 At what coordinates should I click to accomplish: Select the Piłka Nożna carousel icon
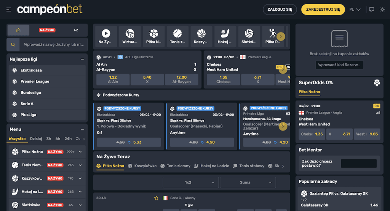point(154,33)
